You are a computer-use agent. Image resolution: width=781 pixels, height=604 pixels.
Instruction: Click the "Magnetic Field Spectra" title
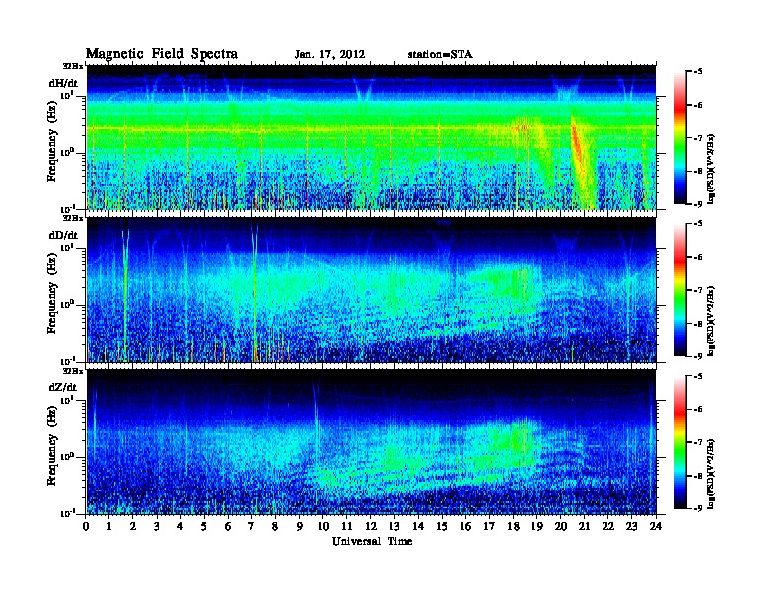click(x=162, y=54)
